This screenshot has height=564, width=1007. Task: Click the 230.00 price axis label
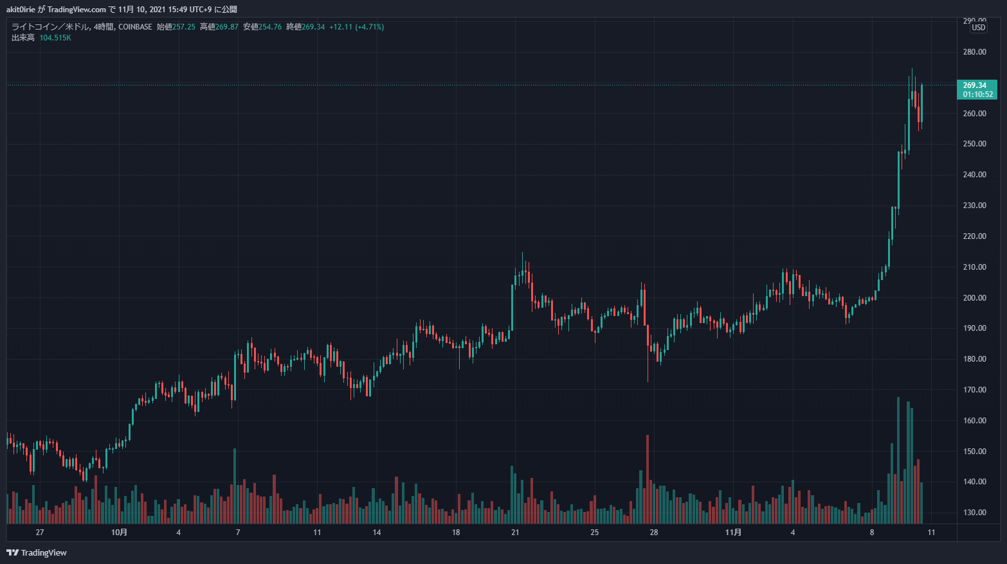974,206
